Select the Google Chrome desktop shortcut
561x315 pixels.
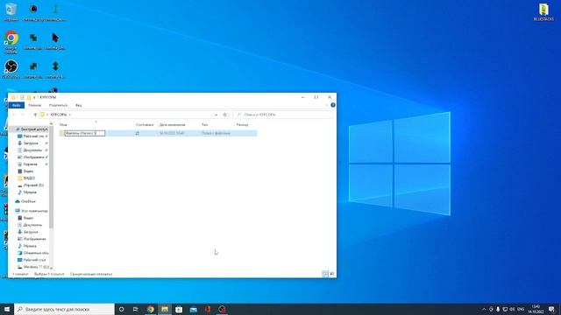coord(11,42)
